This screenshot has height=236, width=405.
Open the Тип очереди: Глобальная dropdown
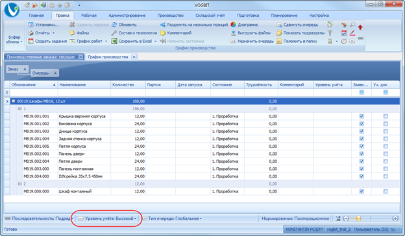pos(172,218)
